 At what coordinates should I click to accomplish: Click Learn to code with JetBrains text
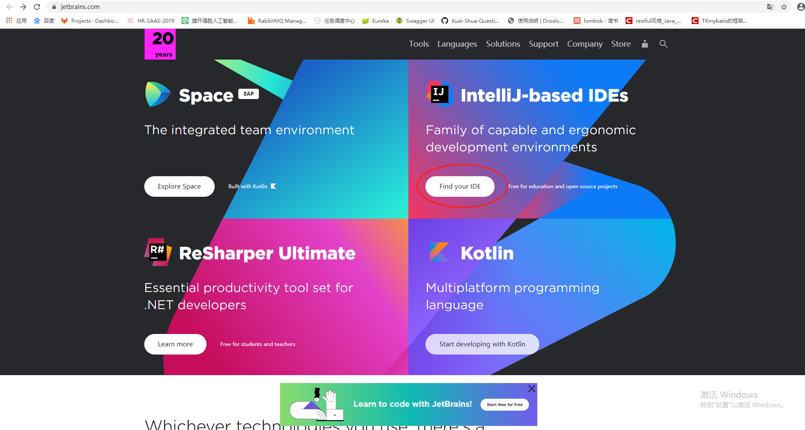[413, 404]
